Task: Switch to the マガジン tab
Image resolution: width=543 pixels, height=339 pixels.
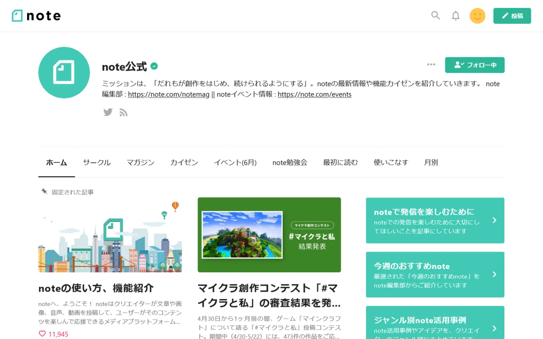Action: tap(140, 163)
